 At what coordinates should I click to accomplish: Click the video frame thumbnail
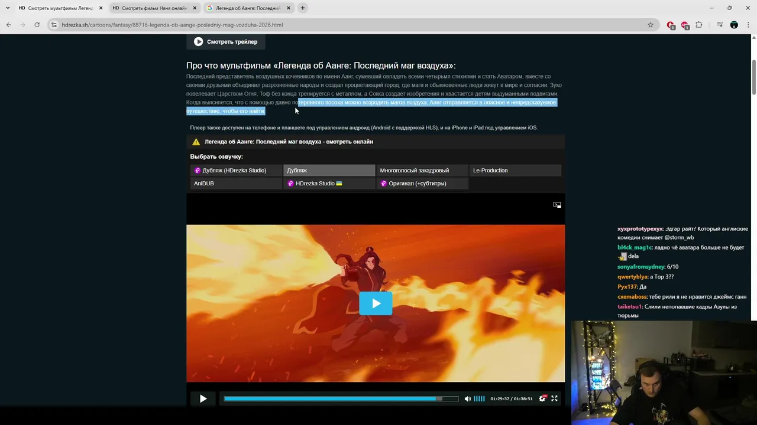376,303
